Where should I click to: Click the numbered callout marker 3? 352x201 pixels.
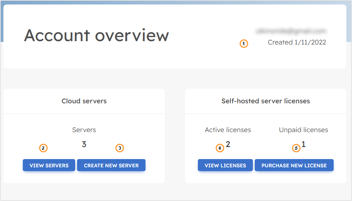(x=119, y=148)
